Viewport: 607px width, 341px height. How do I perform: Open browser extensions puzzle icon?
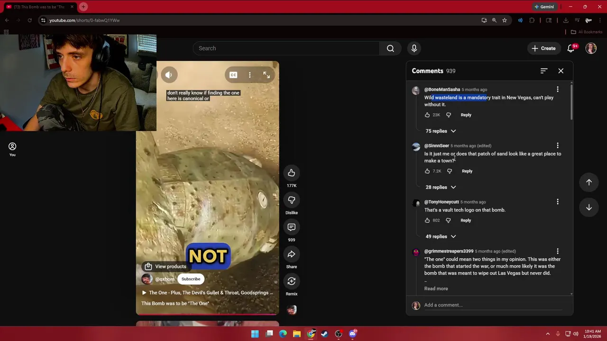pyautogui.click(x=532, y=20)
